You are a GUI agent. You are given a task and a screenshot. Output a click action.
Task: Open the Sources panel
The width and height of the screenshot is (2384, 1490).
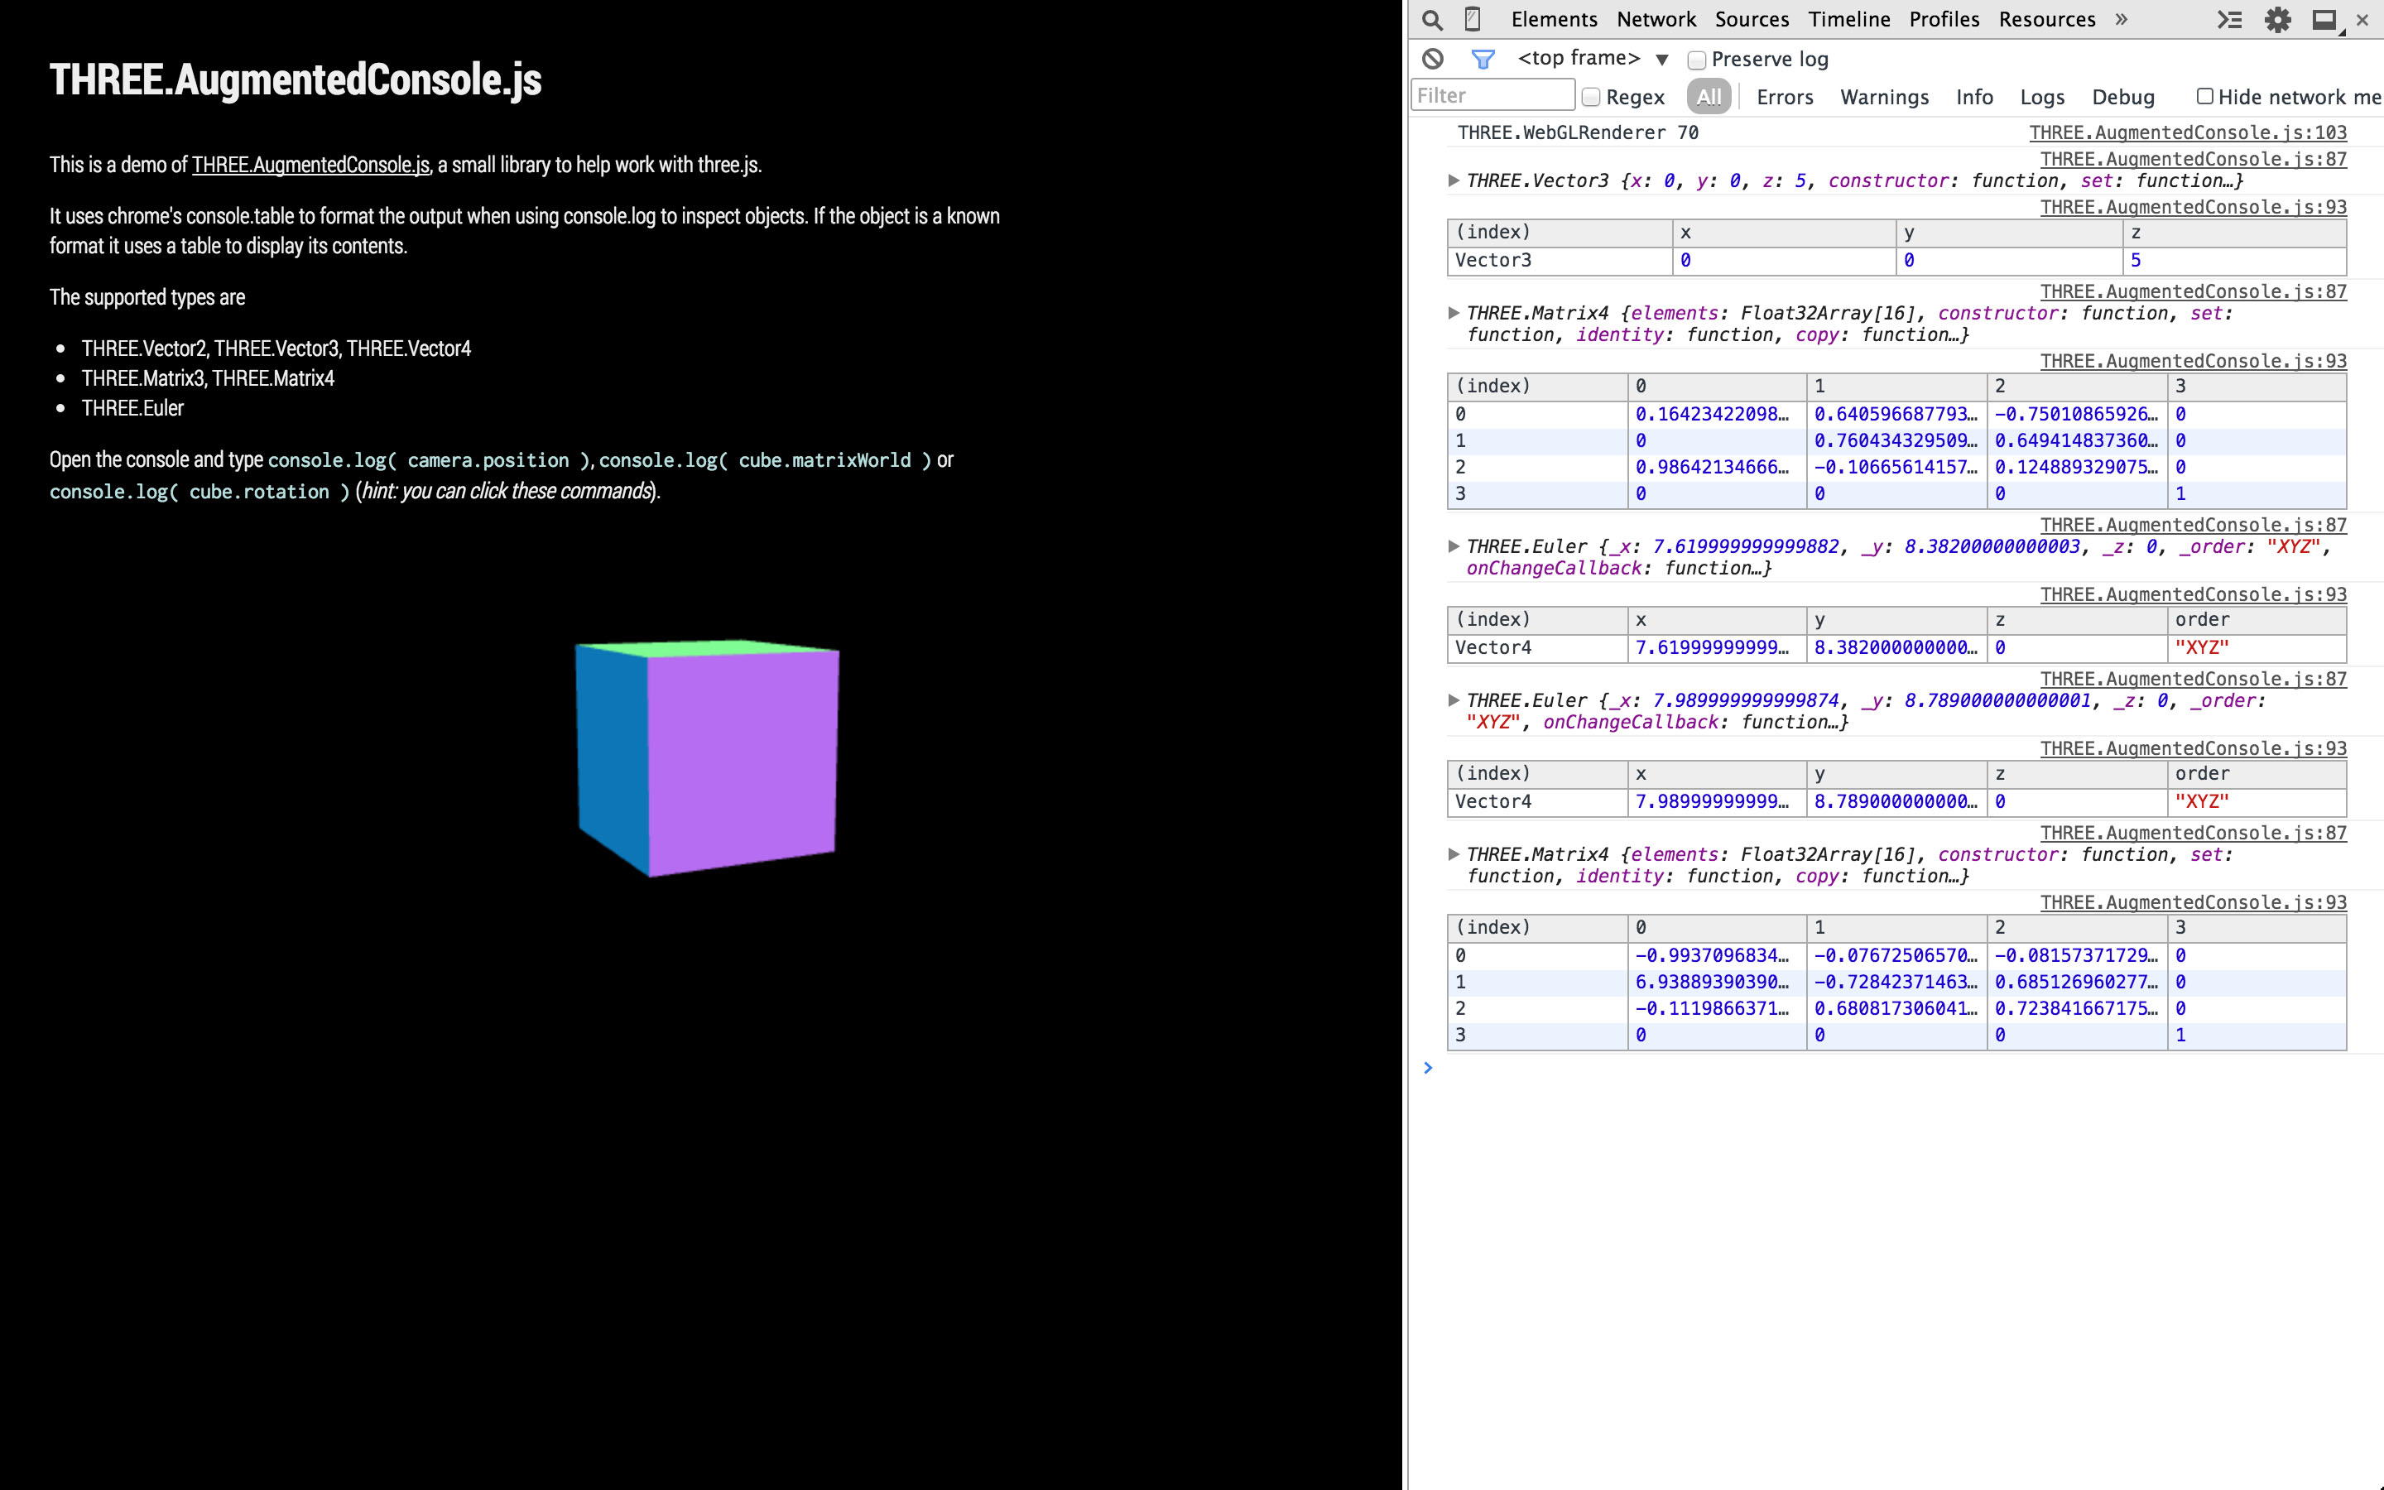[1752, 19]
